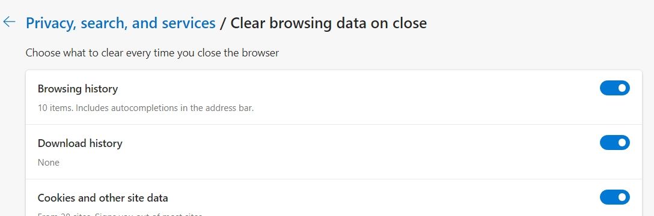Click the "None" text under Download history
The width and height of the screenshot is (654, 216).
tap(48, 163)
